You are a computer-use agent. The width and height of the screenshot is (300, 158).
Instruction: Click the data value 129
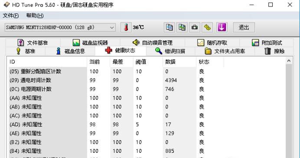click(x=170, y=133)
